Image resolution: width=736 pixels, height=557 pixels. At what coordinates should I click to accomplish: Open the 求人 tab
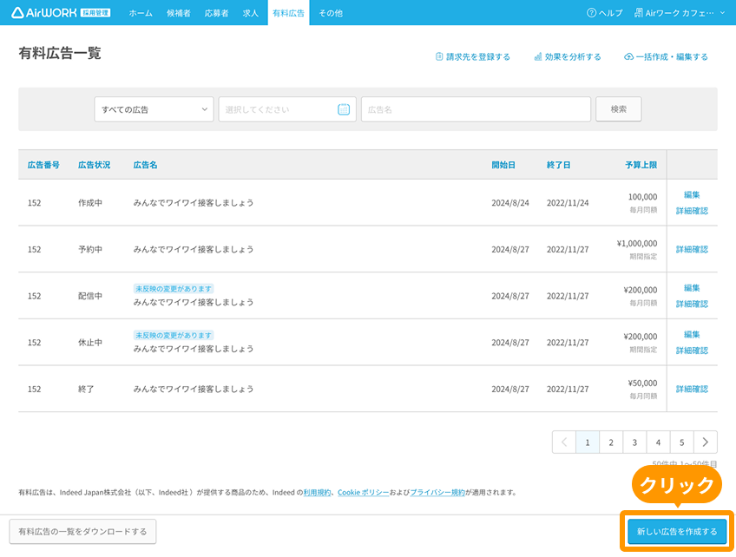pos(251,13)
